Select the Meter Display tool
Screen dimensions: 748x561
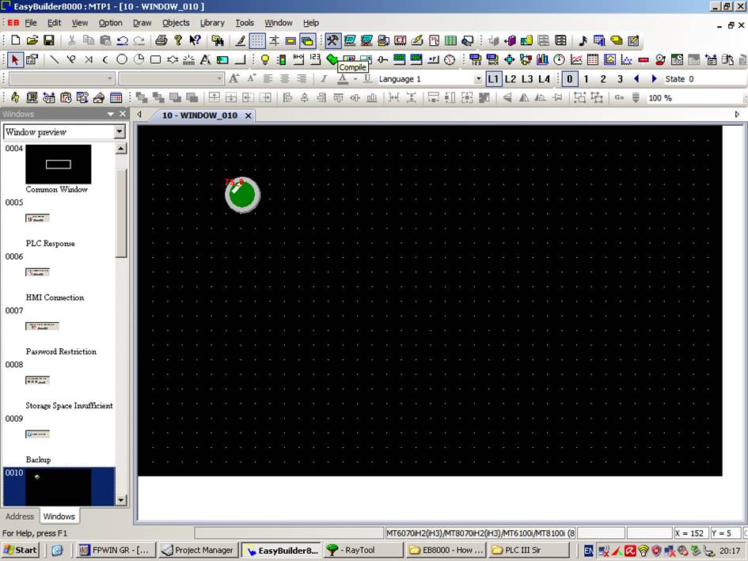click(560, 59)
